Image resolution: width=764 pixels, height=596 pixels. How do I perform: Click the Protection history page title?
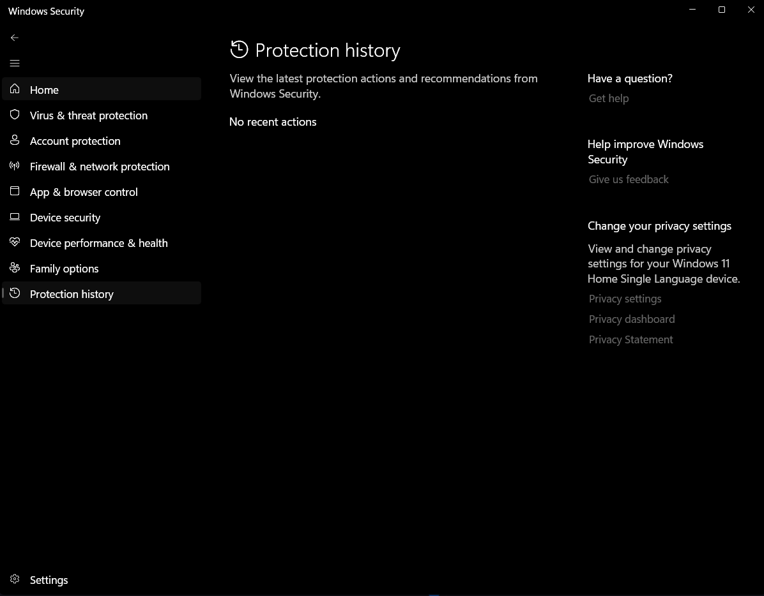328,50
